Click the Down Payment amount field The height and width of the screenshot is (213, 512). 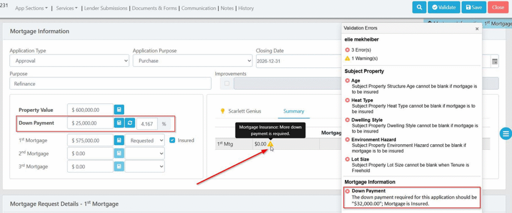[90, 123]
